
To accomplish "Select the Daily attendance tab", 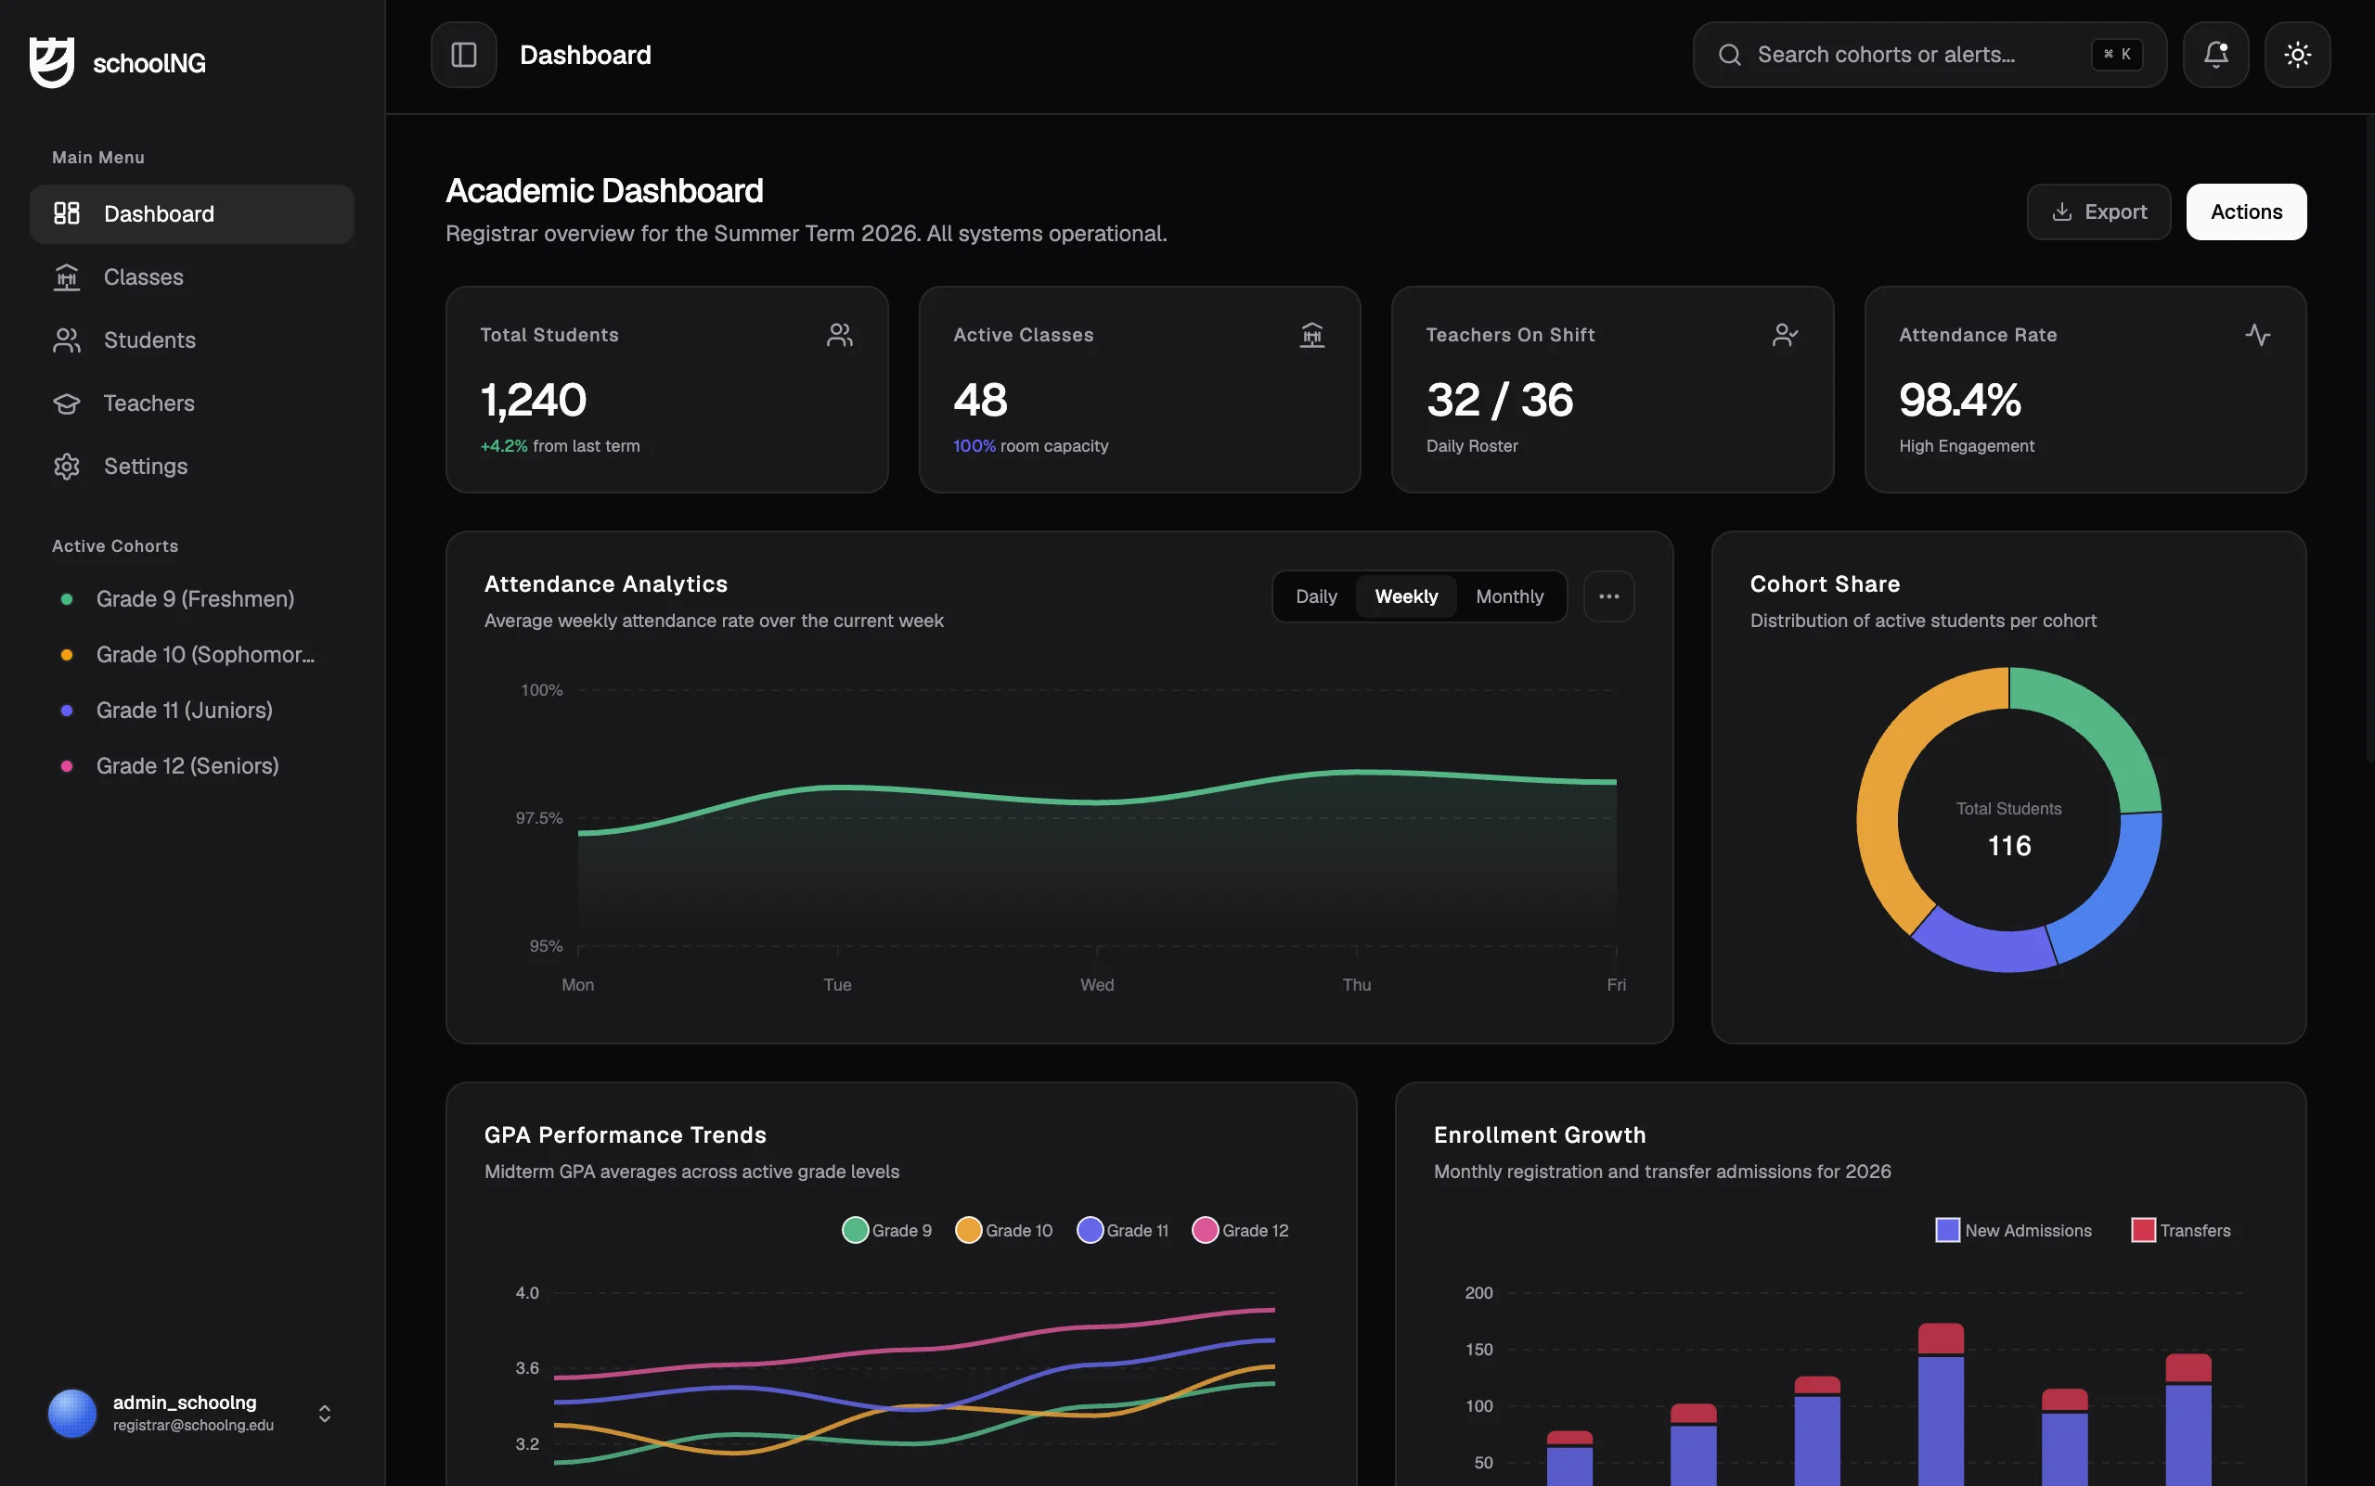I will [x=1316, y=596].
